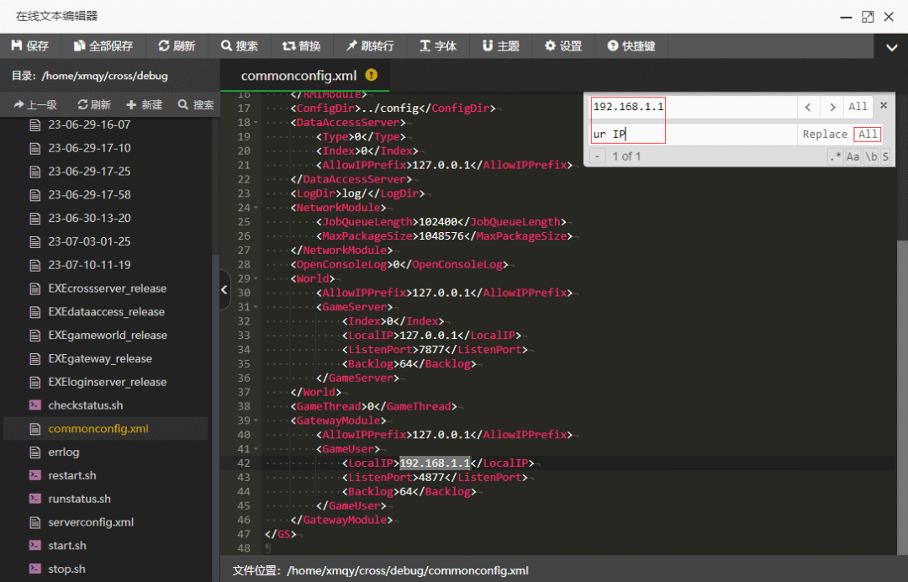Viewport: 908px width, 582px height.
Task: Open the 字体 font settings
Action: click(438, 45)
